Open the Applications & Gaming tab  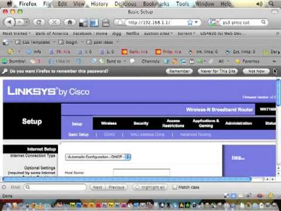205,123
